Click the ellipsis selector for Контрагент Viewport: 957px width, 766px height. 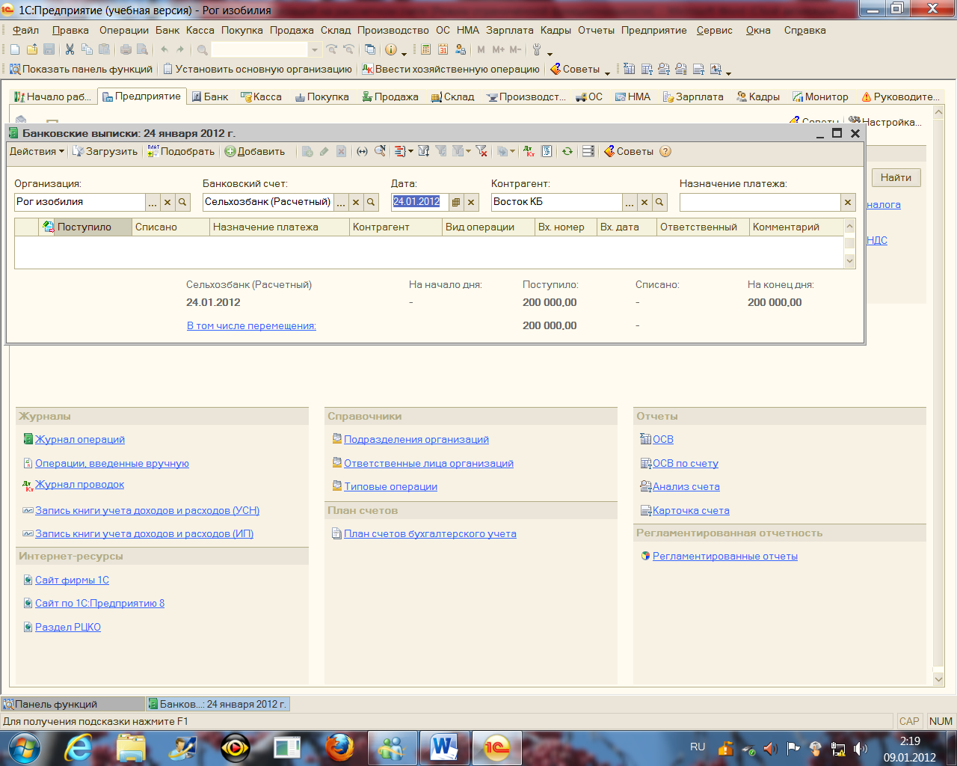[x=630, y=202]
